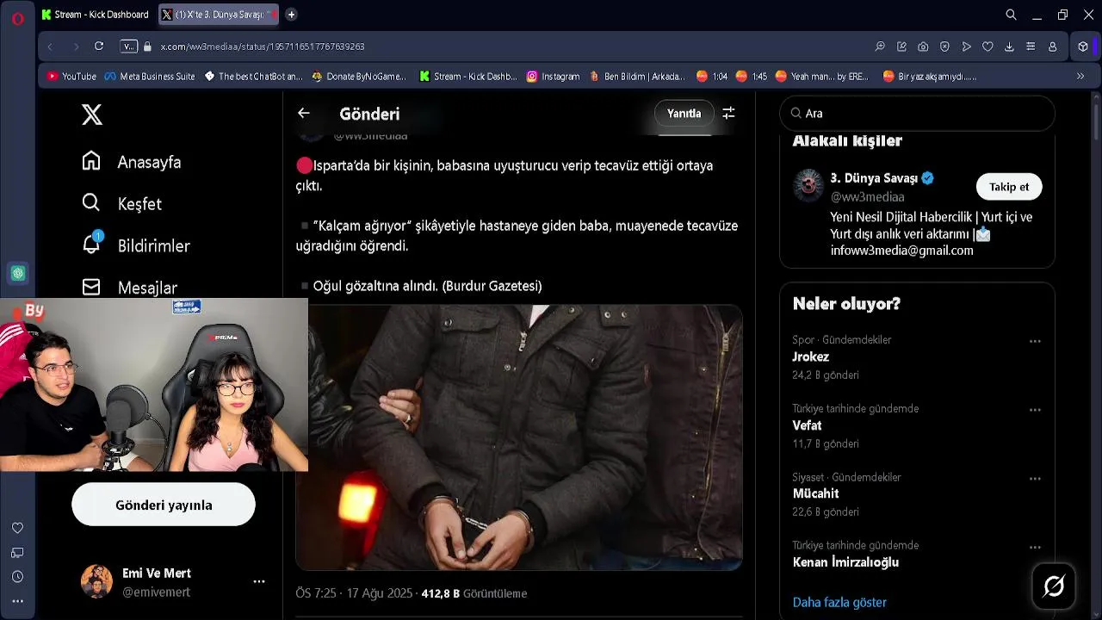Screen dimensions: 1102x620
Task: Open the ChatGPT icon in Opera sidebar
Action: tap(17, 274)
